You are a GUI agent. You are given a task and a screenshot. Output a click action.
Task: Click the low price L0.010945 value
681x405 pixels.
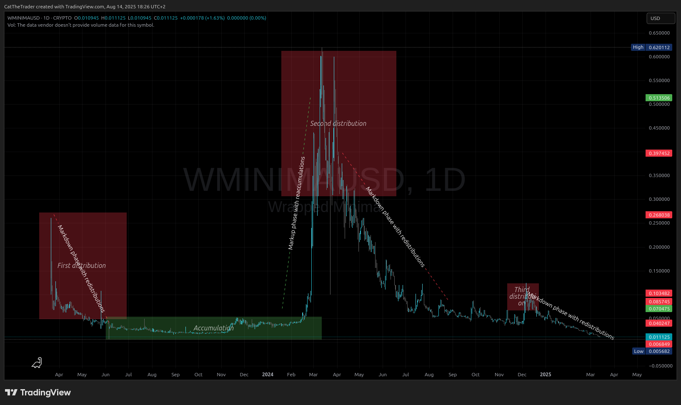[140, 18]
